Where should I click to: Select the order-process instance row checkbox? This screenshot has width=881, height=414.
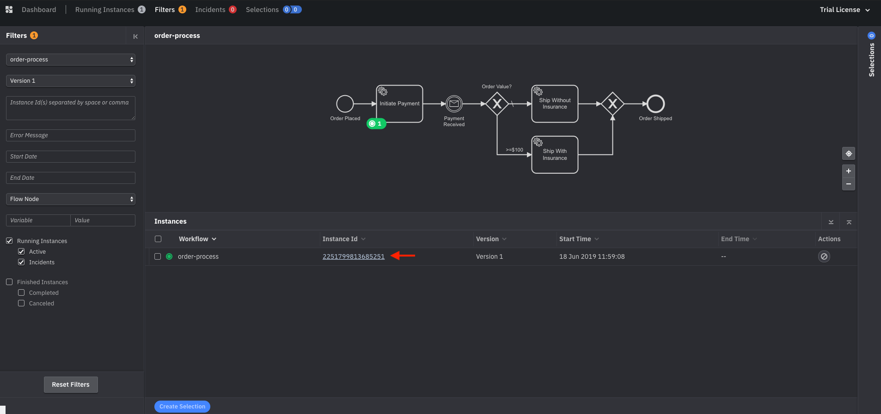(158, 256)
